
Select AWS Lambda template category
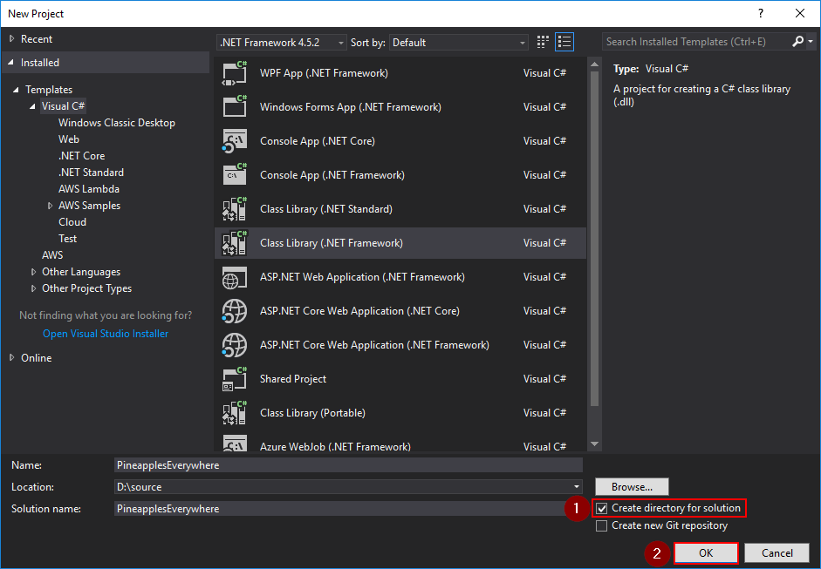pyautogui.click(x=88, y=189)
